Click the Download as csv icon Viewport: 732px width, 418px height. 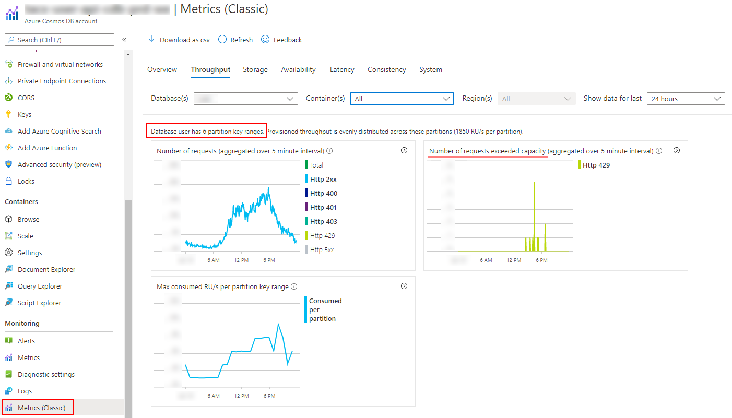[x=151, y=40]
